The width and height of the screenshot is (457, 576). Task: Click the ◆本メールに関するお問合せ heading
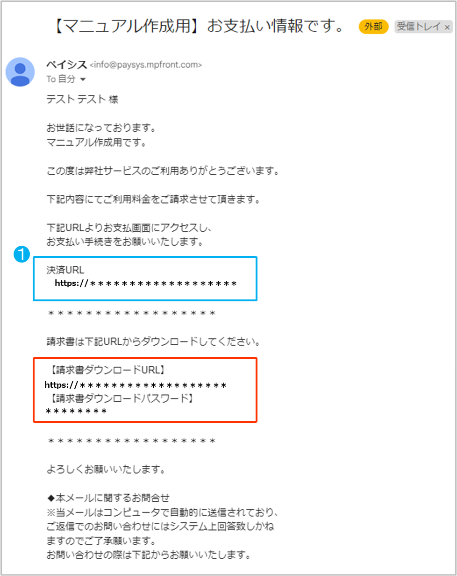tap(108, 498)
